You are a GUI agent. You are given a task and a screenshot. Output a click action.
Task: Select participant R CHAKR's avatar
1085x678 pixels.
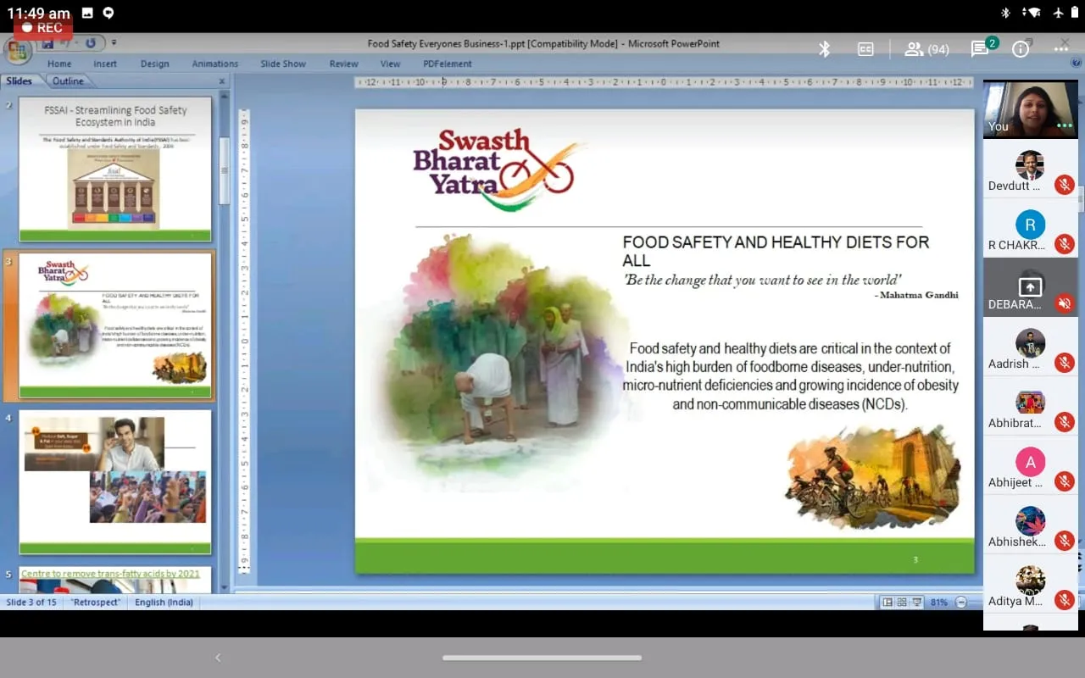(x=1030, y=225)
